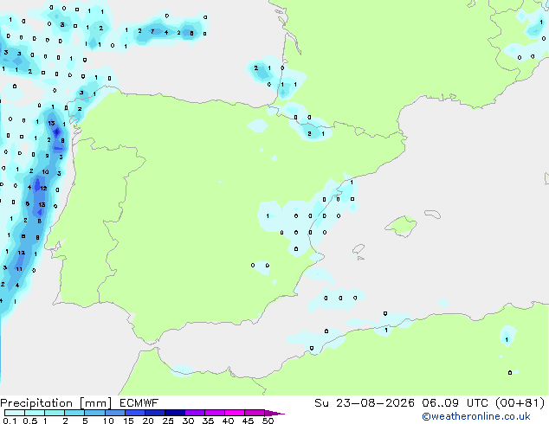Click the legend arrow tip above 50 mm
549x424 pixels.
(274, 413)
